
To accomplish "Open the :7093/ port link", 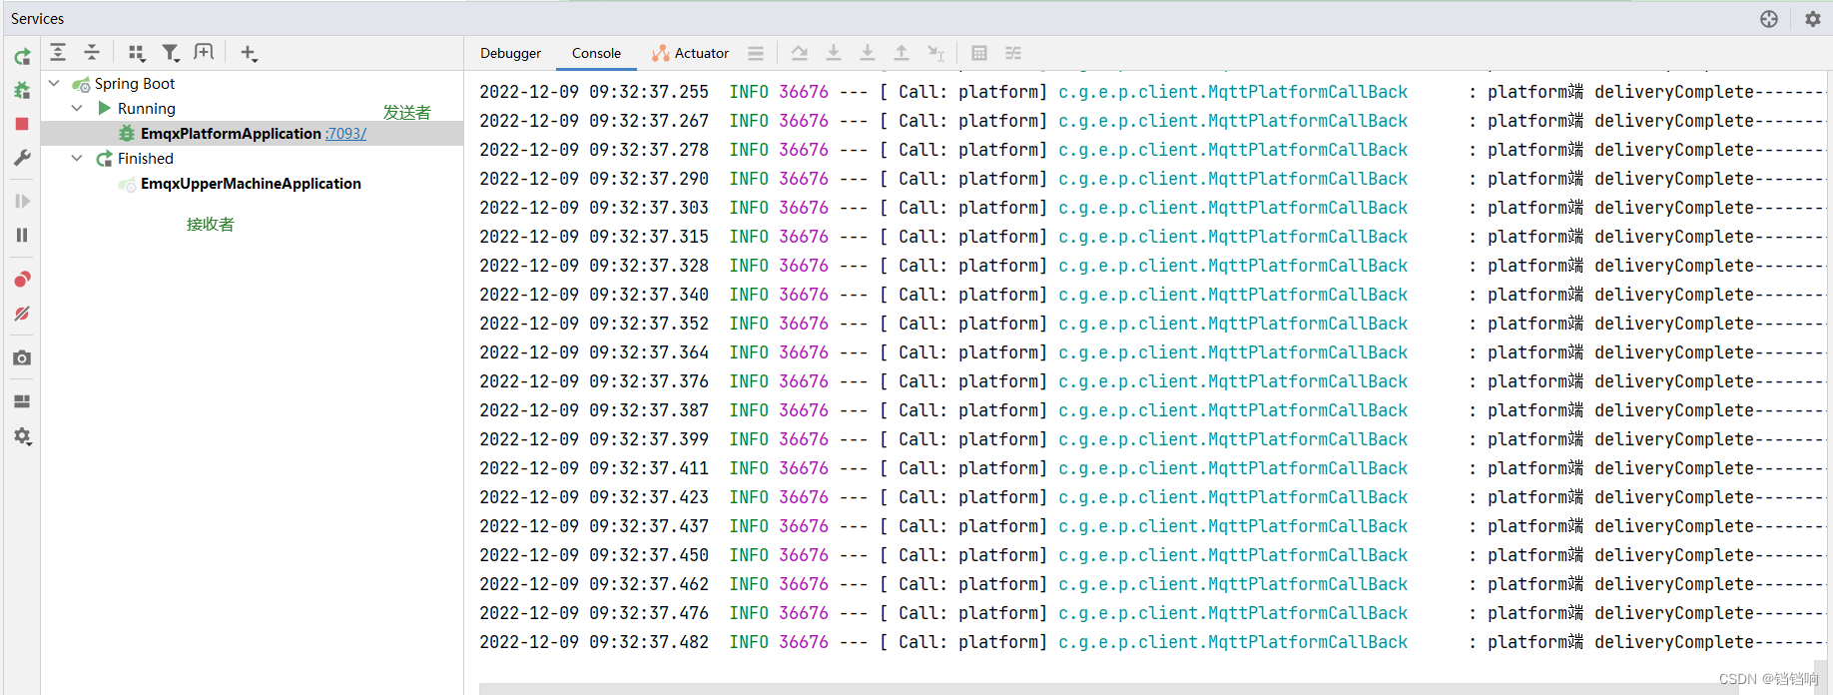I will pos(346,134).
